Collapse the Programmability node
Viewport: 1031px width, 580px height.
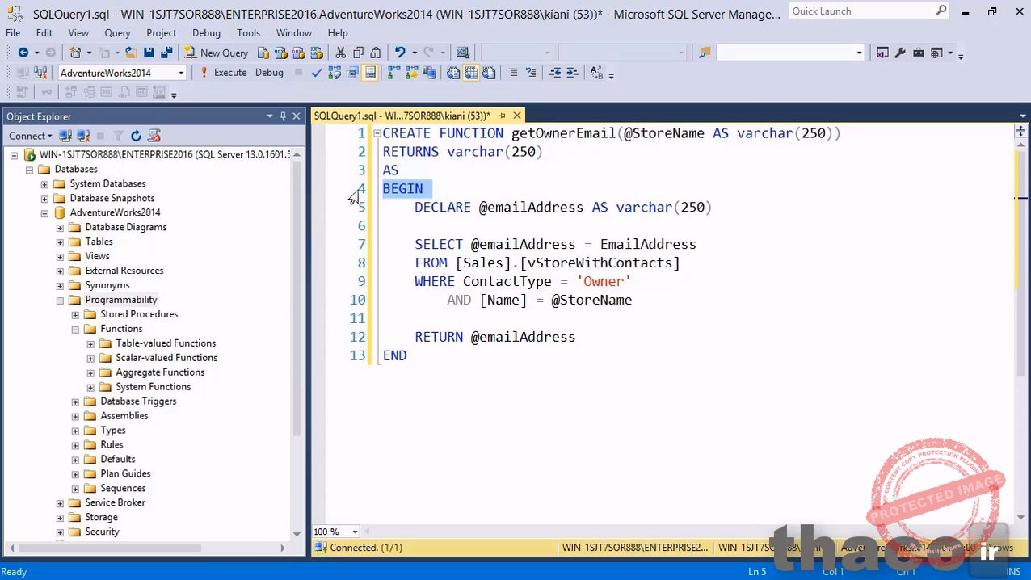point(60,300)
